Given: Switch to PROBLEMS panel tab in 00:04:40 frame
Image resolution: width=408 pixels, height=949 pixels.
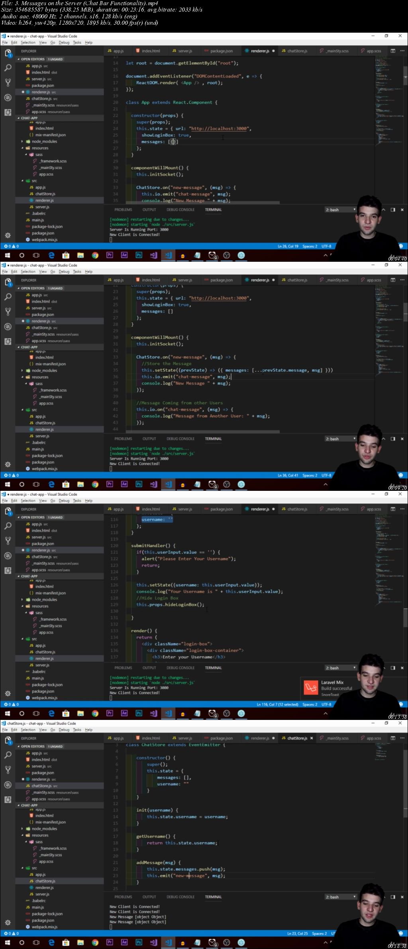Looking at the screenshot, I should [123, 210].
